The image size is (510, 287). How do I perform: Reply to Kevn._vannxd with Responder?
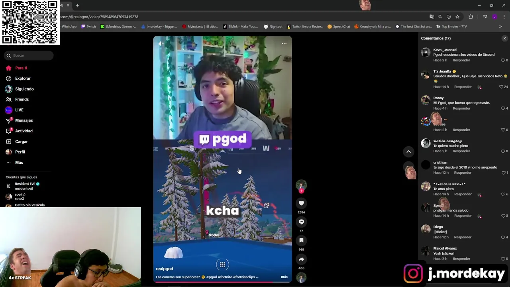coord(461,60)
